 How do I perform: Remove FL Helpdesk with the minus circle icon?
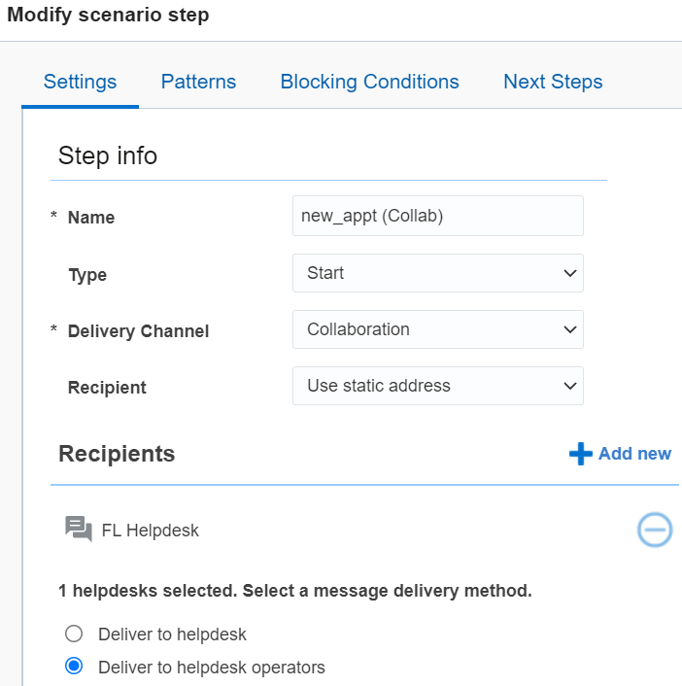[654, 530]
